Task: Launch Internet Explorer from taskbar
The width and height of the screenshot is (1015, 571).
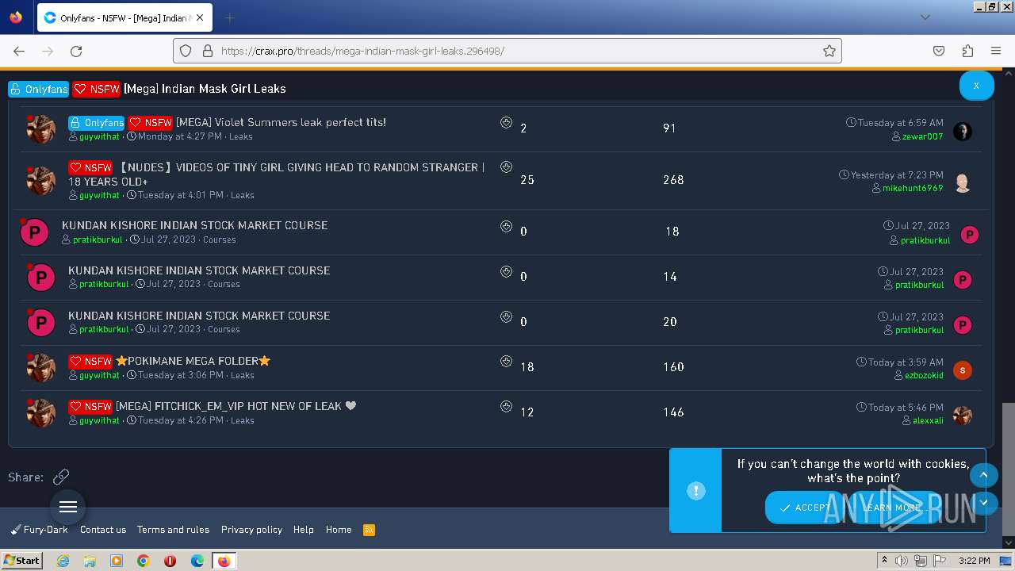Action: pyautogui.click(x=63, y=561)
